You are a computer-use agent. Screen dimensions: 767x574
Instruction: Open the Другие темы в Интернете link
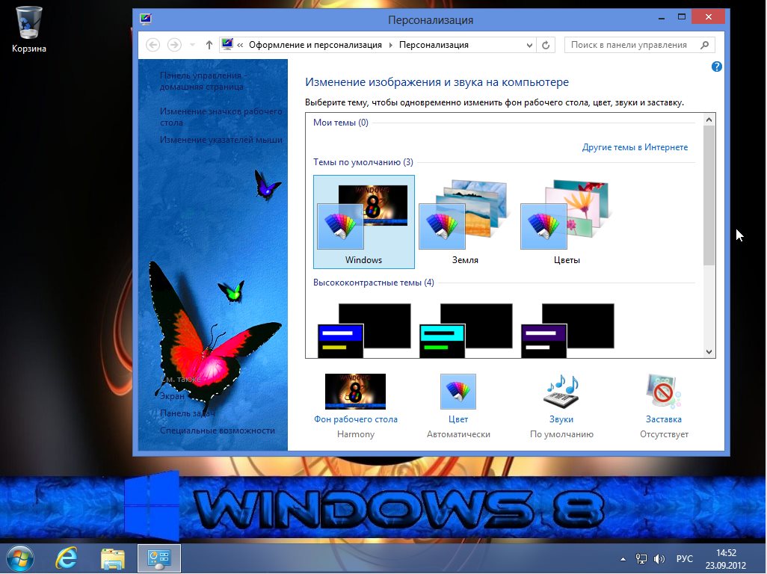(635, 147)
